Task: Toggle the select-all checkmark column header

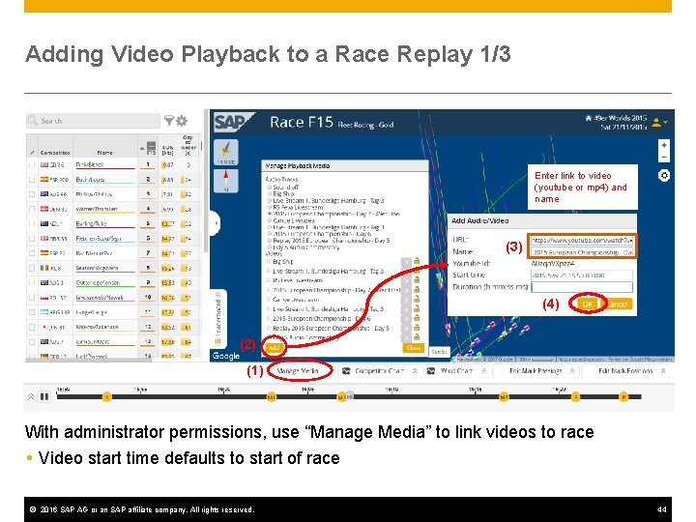Action: tap(32, 153)
